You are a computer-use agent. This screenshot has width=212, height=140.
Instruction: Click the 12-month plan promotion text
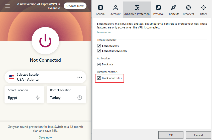click(45, 129)
